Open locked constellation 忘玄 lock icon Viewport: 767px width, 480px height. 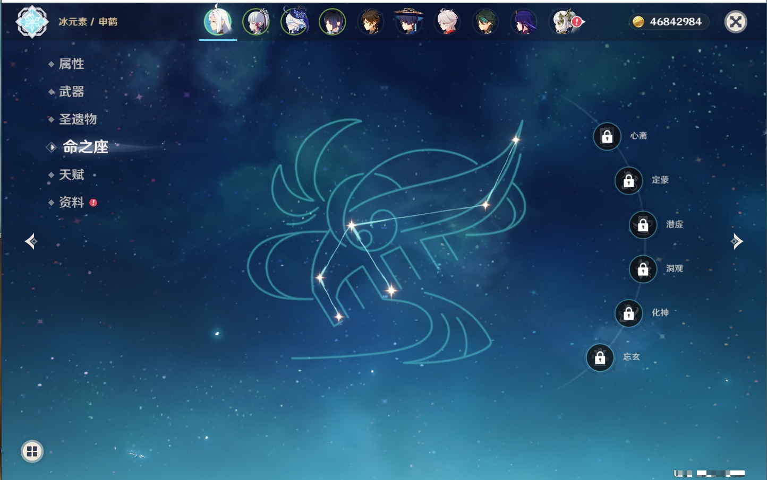(x=600, y=357)
